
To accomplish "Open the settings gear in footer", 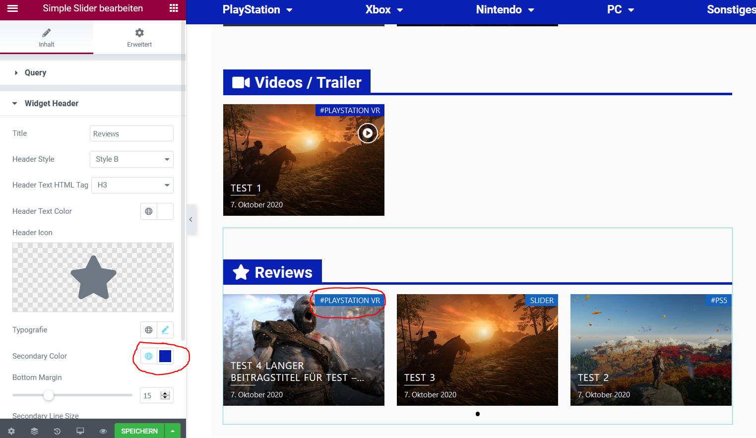I will click(x=11, y=431).
